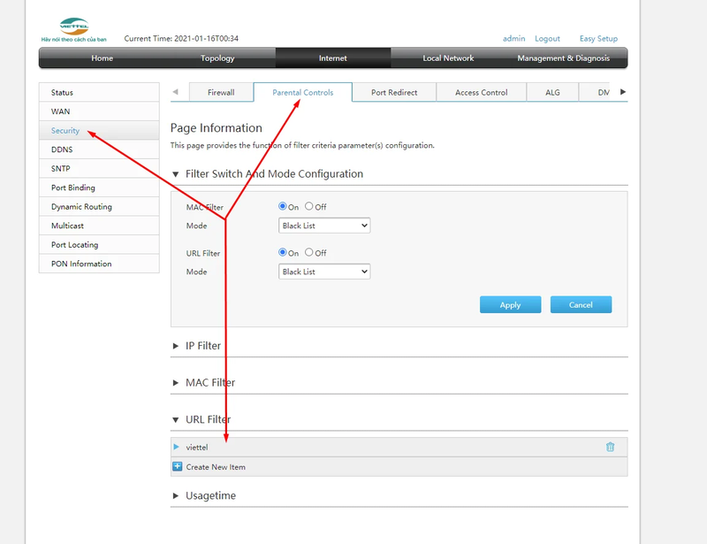
Task: Switch to the Port Redirect tab
Action: click(394, 92)
